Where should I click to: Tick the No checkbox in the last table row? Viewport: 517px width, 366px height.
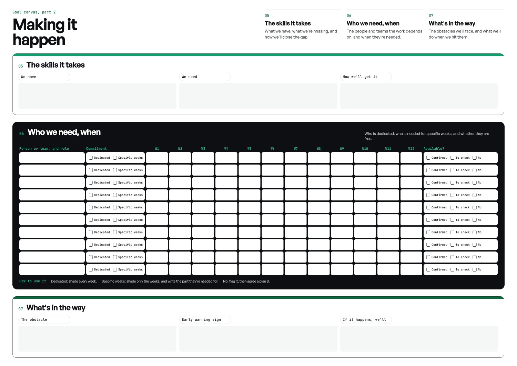pos(475,269)
